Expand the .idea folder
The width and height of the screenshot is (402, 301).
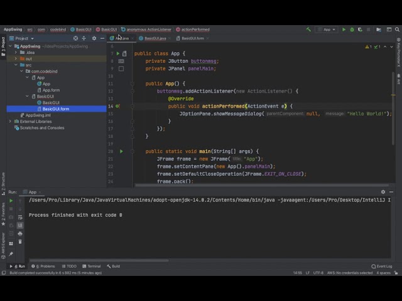click(16, 53)
